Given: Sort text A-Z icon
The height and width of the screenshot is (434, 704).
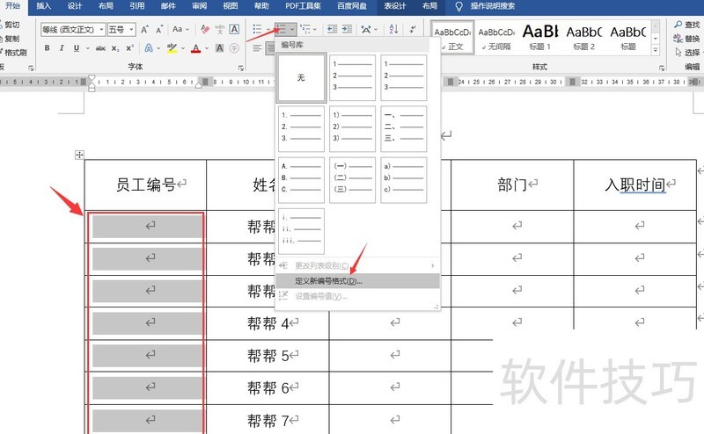Looking at the screenshot, I should [x=393, y=30].
